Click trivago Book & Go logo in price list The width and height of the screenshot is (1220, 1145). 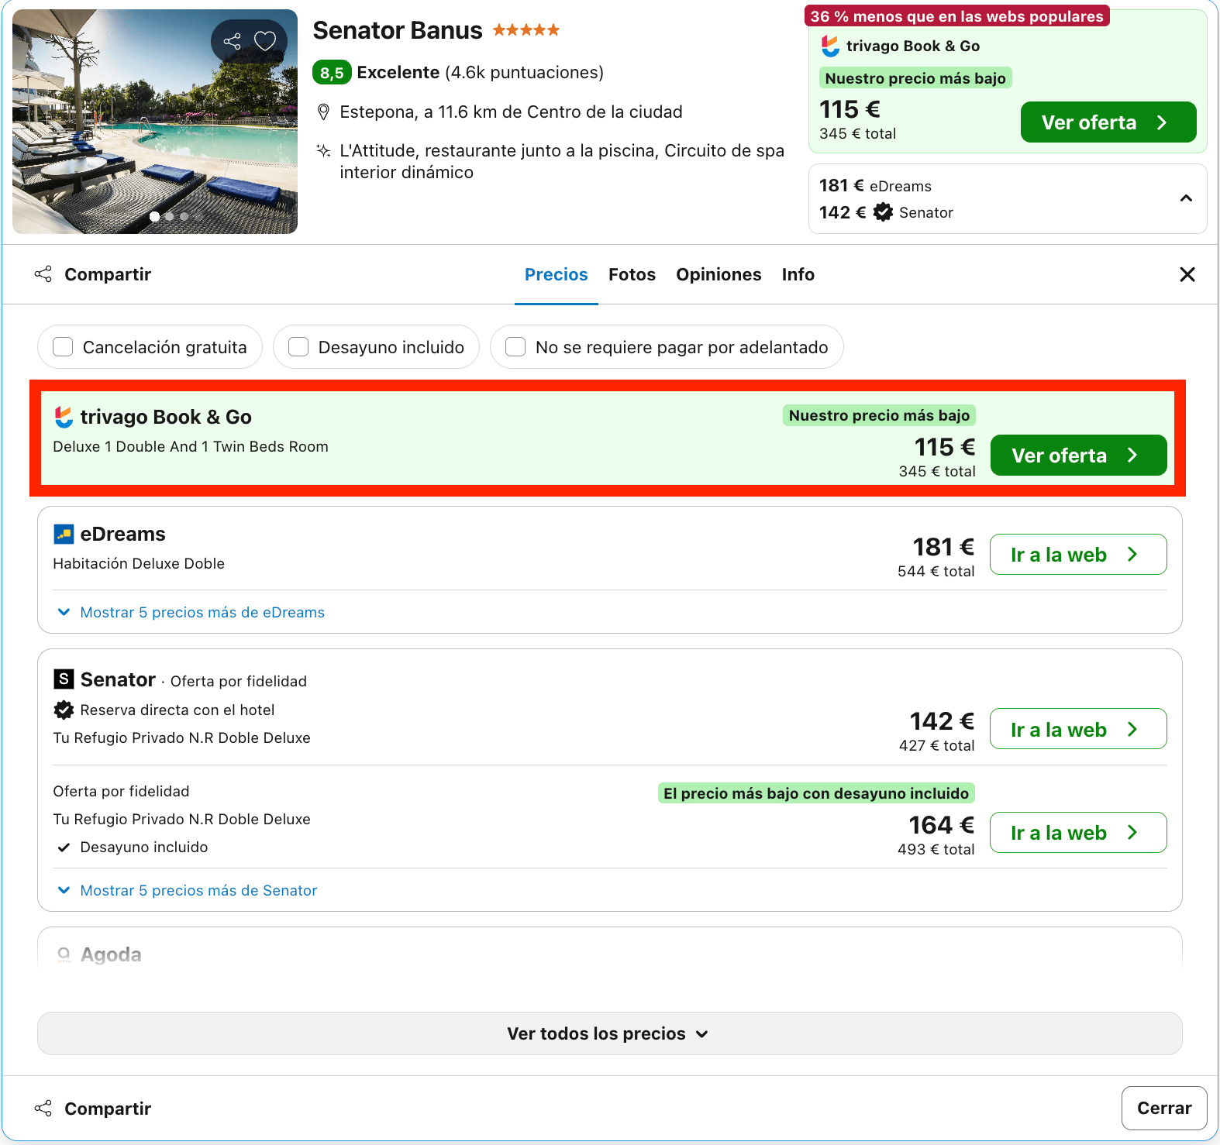64,417
